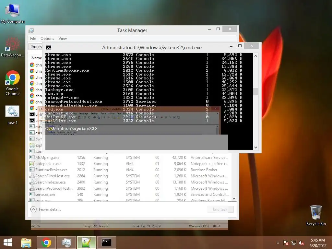Select the RuntimeBroker.exe process row
The image size is (332, 249).
coord(130,170)
